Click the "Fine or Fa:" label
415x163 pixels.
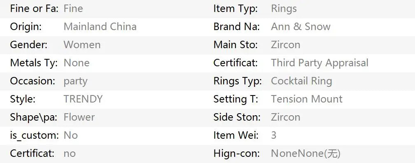(x=34, y=9)
